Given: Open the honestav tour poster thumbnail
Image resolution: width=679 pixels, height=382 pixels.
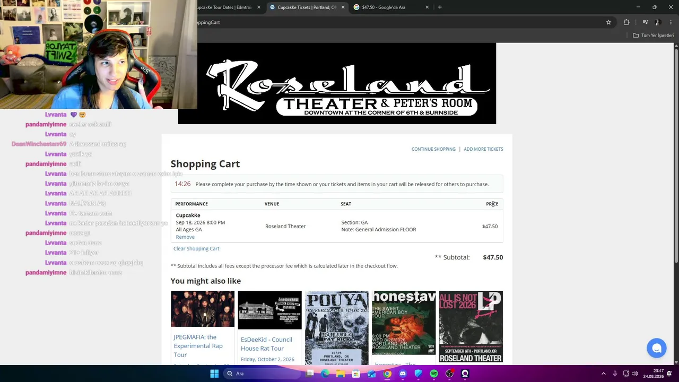Looking at the screenshot, I should coord(404,323).
